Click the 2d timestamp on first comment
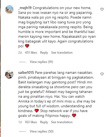Viewport: 106px width, 137px height. pyautogui.click(x=20, y=53)
